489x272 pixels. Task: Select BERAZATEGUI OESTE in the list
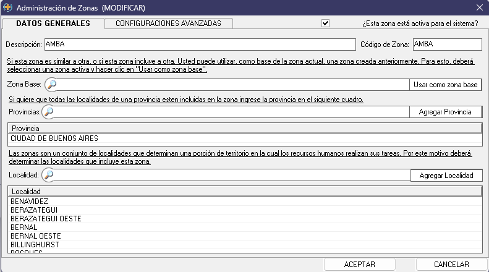(x=46, y=219)
